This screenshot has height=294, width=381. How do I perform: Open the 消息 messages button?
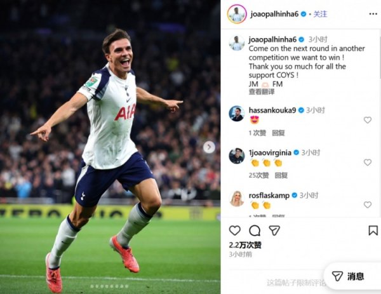click(348, 276)
